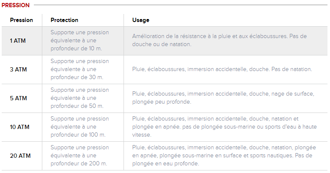Click the 30 m depth protection text
This screenshot has height=173, width=330.
pos(80,69)
